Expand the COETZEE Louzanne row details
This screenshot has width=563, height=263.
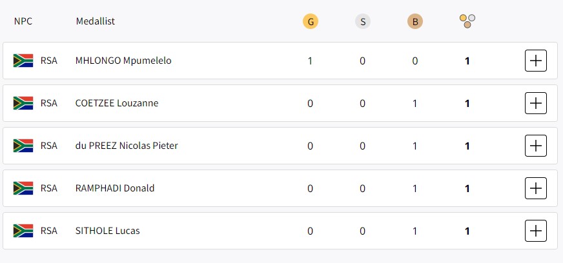pyautogui.click(x=536, y=103)
